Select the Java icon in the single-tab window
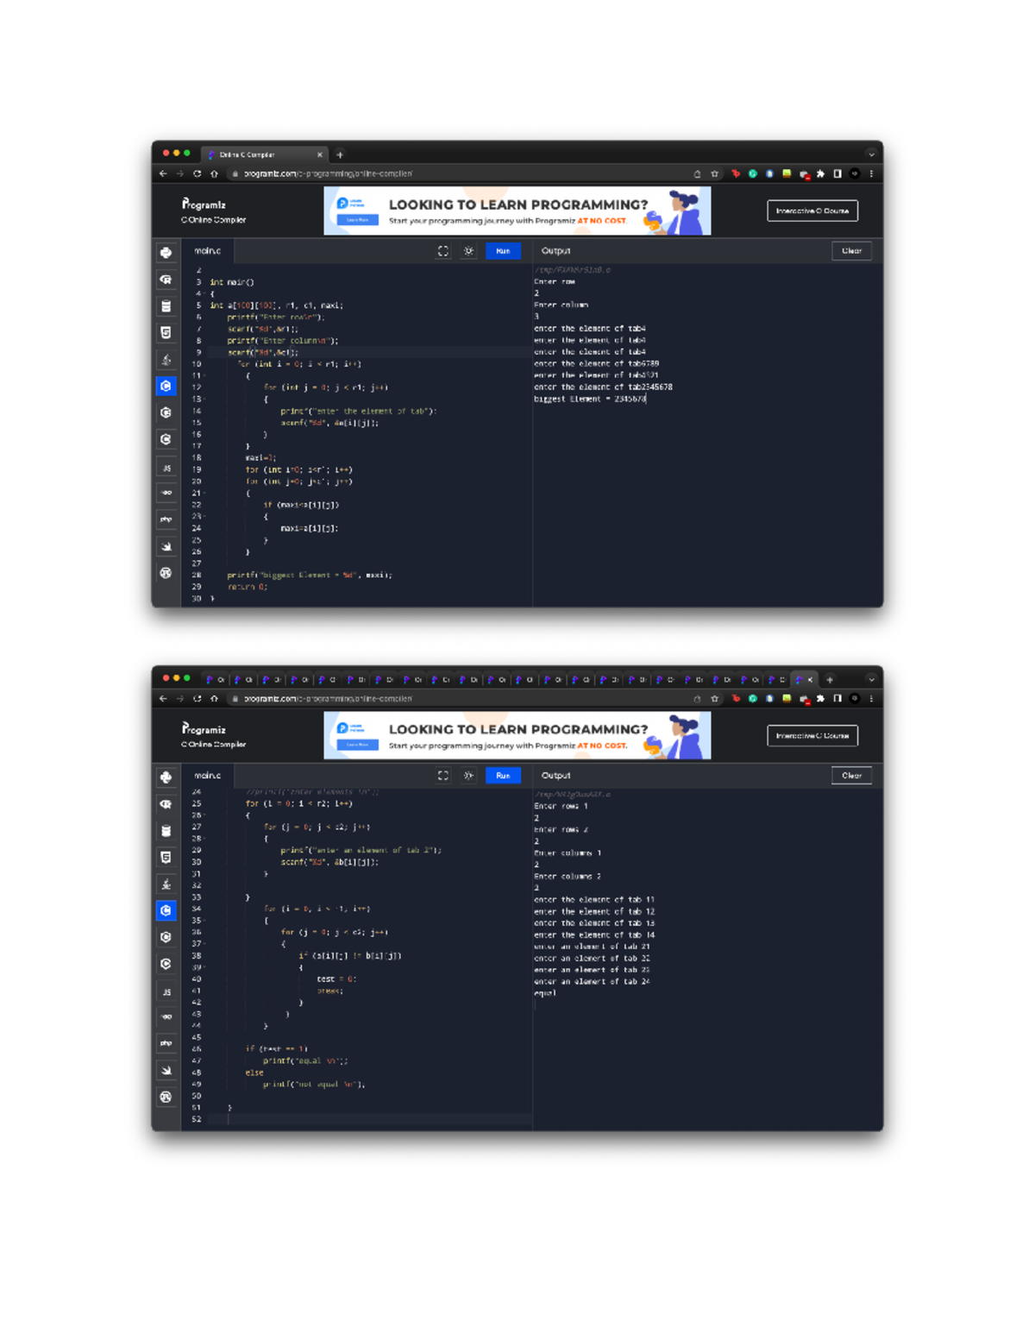The image size is (1035, 1340). pyautogui.click(x=166, y=360)
